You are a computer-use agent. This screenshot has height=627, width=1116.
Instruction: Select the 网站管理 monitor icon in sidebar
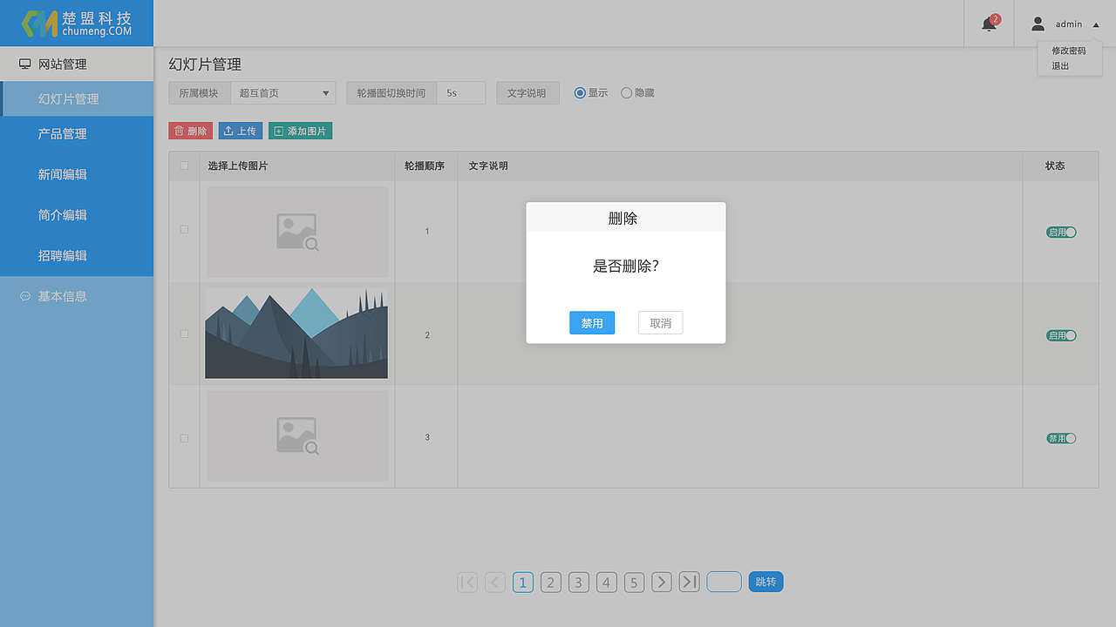(x=23, y=63)
